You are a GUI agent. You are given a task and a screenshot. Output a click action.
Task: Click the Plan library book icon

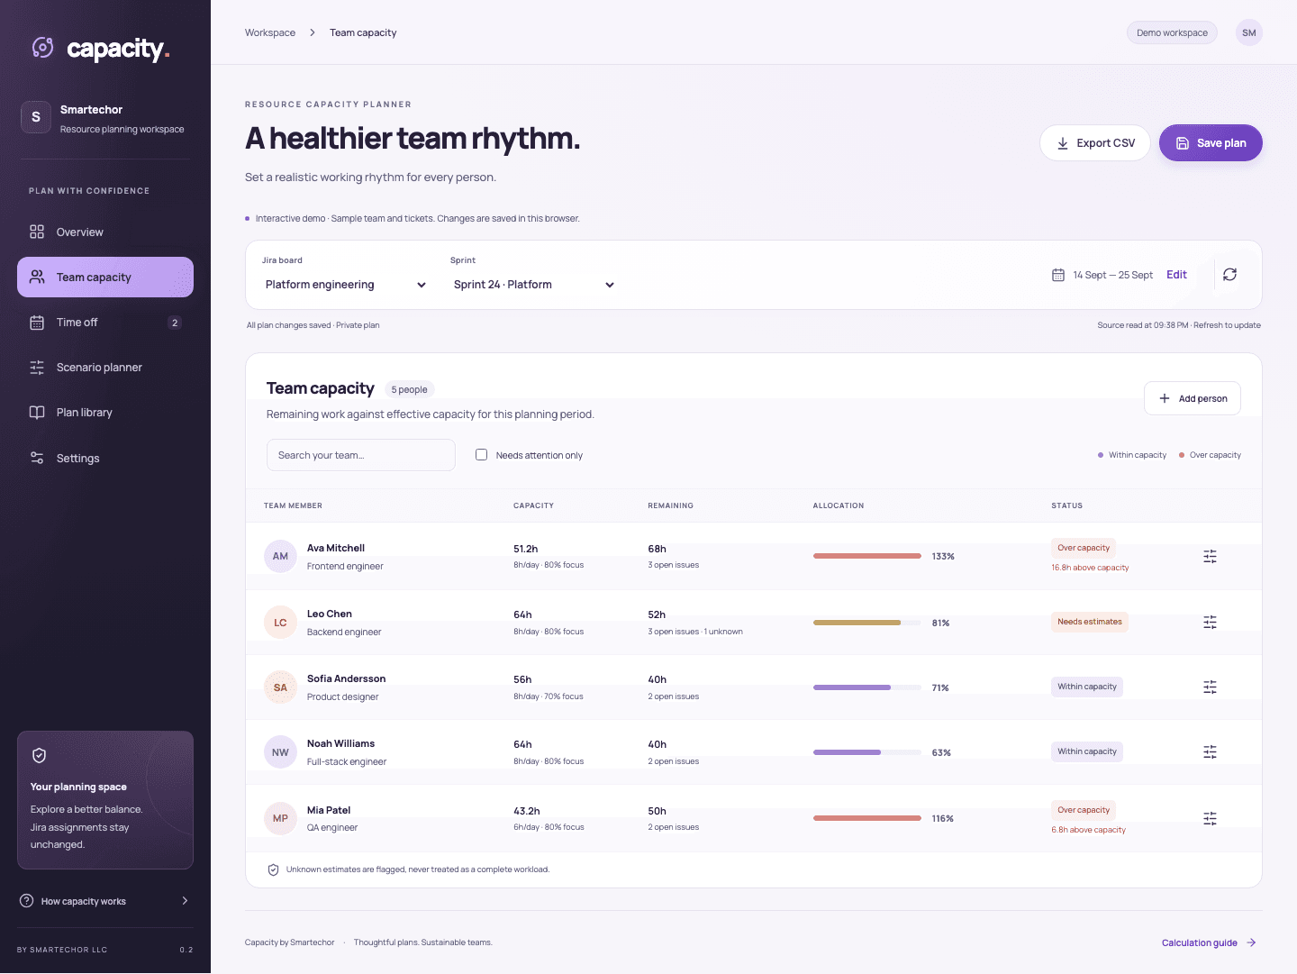[37, 413]
